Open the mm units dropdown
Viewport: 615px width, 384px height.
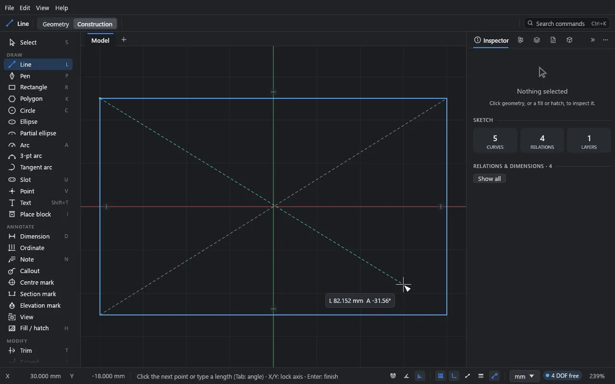click(524, 376)
